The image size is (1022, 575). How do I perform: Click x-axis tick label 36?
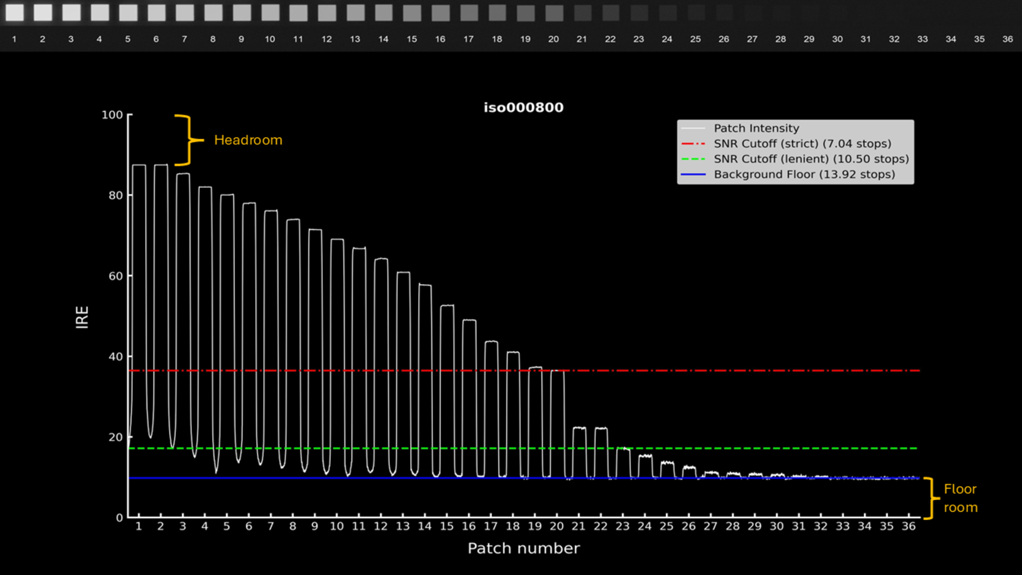point(909,527)
